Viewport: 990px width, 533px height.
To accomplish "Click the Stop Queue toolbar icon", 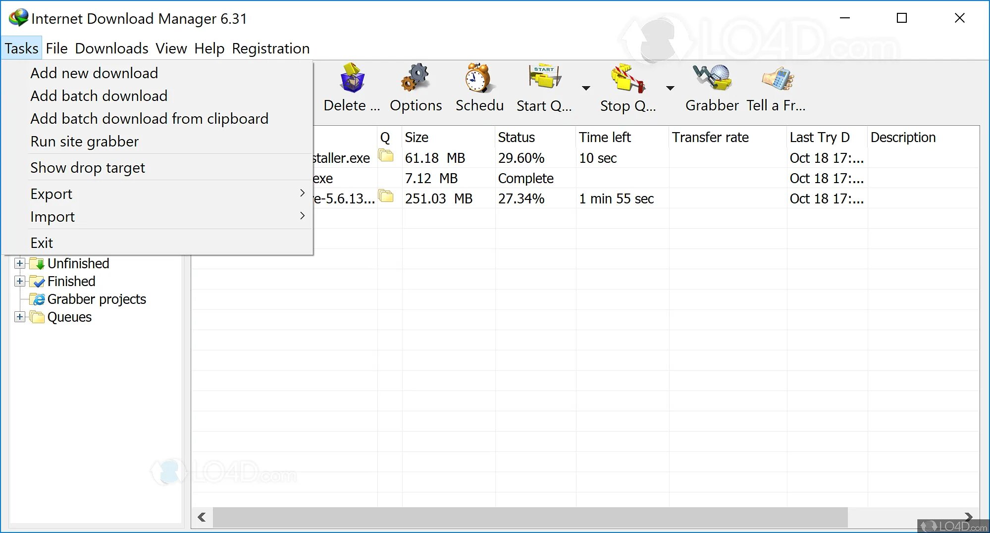I will coord(627,78).
